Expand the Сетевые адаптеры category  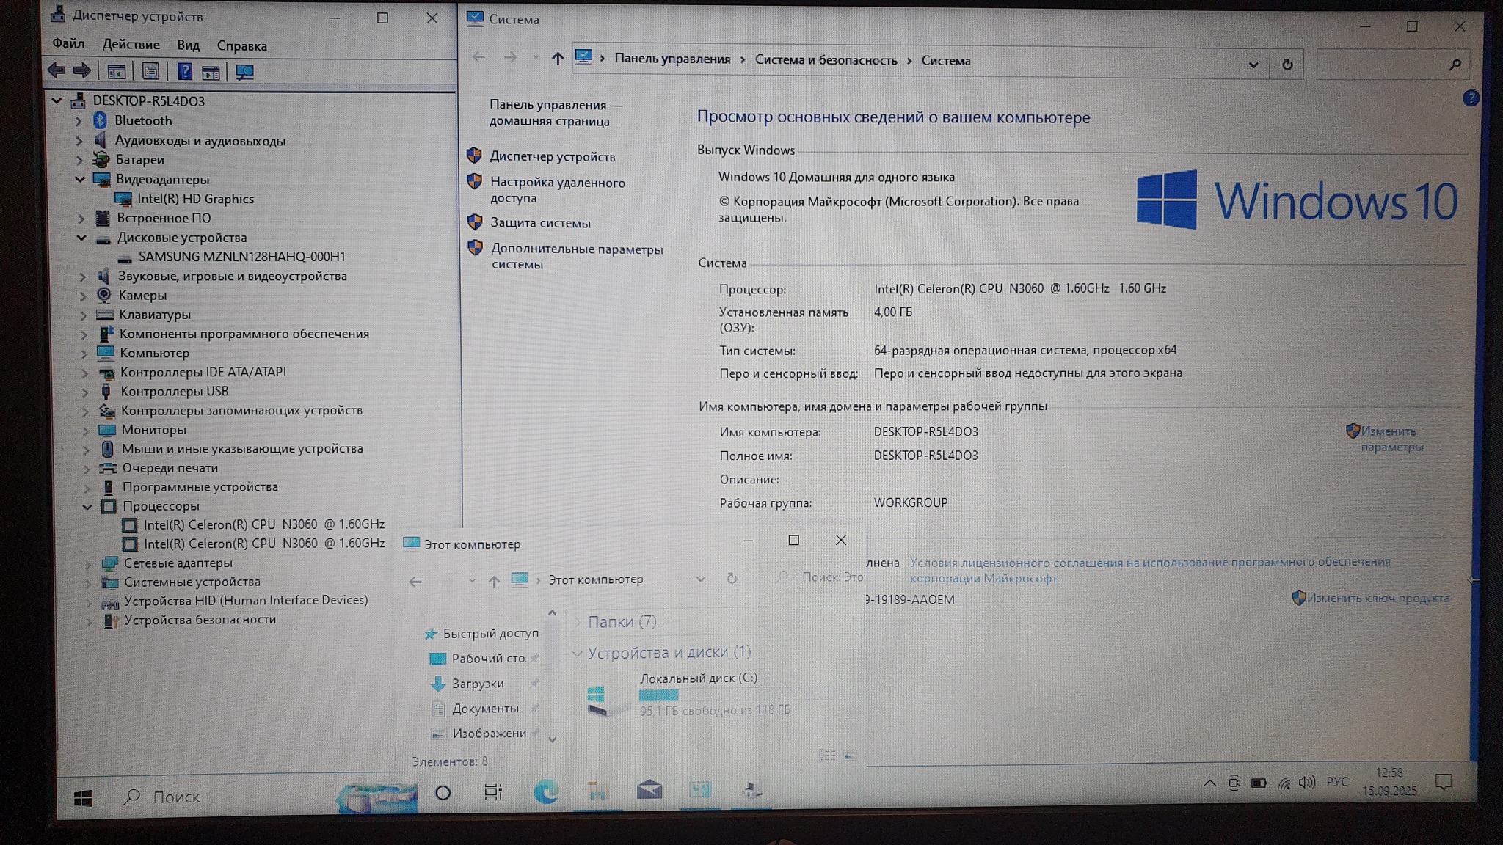[x=88, y=563]
